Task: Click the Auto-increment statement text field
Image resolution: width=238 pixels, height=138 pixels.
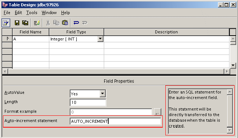Action: click(x=115, y=121)
